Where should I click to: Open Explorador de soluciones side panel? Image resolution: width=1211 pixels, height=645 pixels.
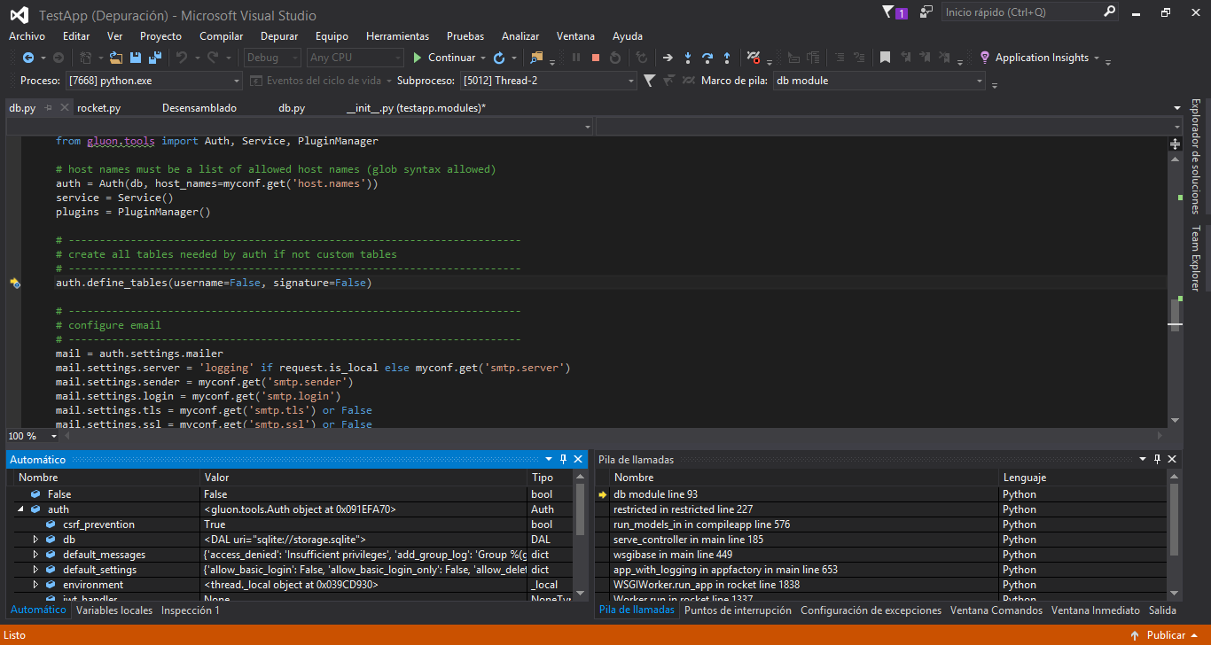pos(1195,156)
